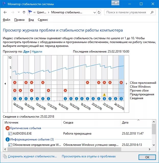This screenshot has height=163, width=159.
Task: Click the yellow warning icon on 22.02.2018
Action: pyautogui.click(x=104, y=95)
